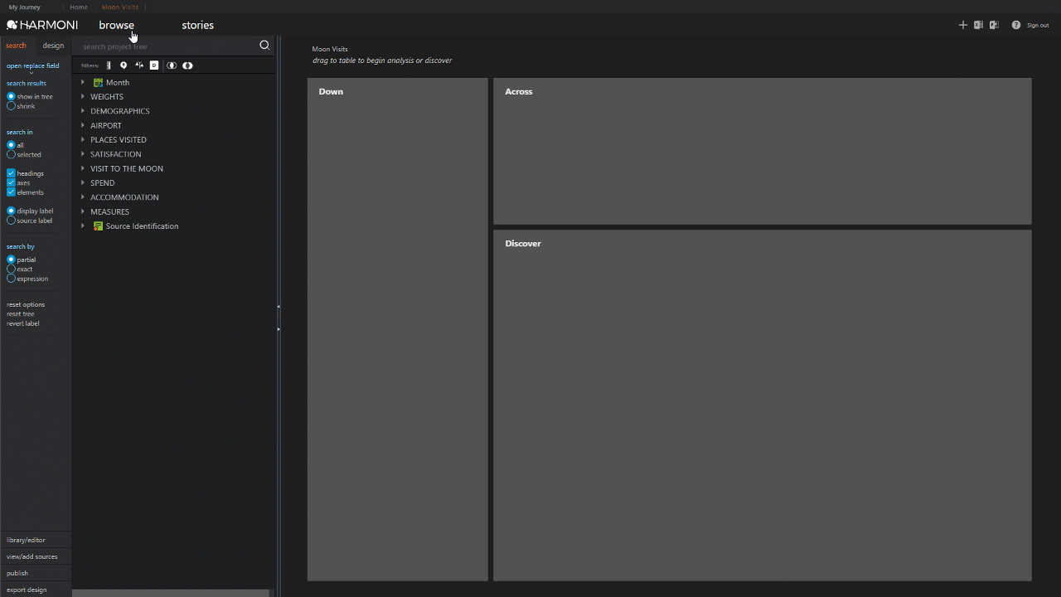Go to My Journey breadcrumb
This screenshot has height=597, width=1061.
24,7
